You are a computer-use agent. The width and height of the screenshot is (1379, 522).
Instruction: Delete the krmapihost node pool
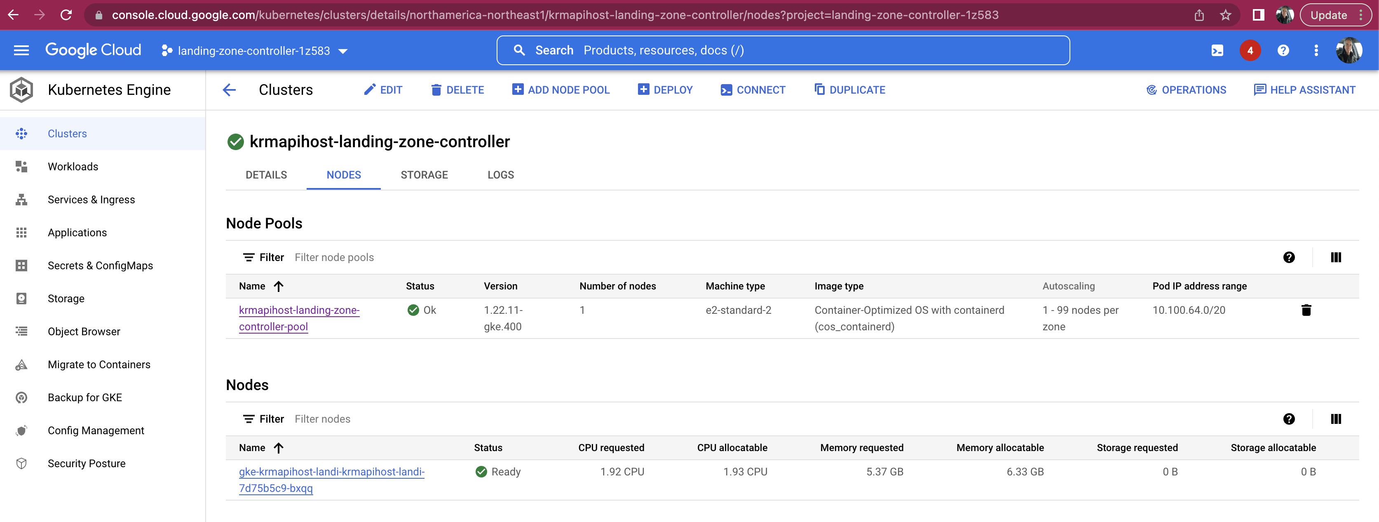(x=1307, y=310)
